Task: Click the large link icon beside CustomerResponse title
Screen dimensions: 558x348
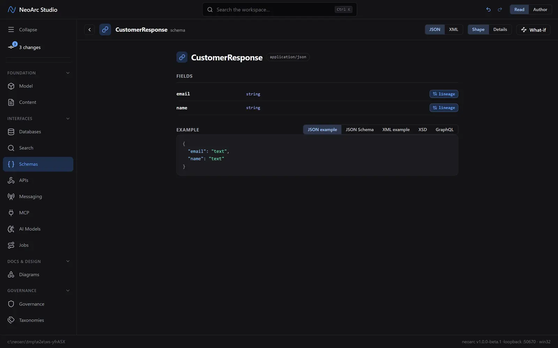Action: pyautogui.click(x=182, y=57)
